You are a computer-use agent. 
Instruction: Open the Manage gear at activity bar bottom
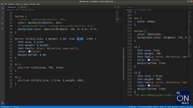(2, 103)
